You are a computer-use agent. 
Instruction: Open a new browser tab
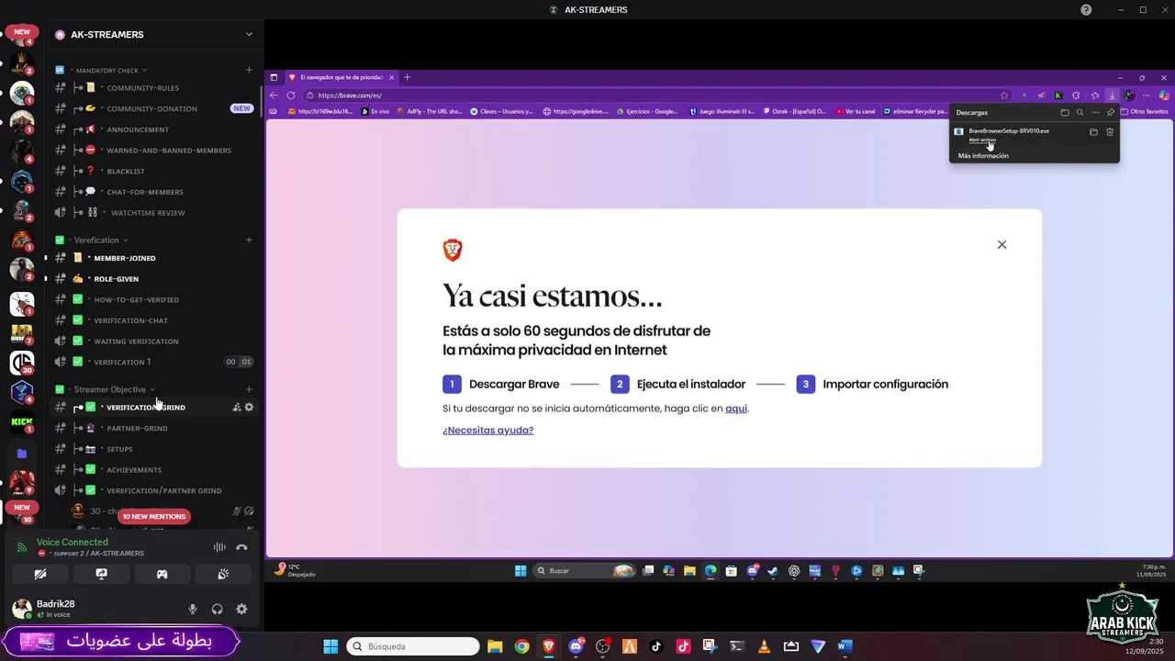pyautogui.click(x=408, y=77)
